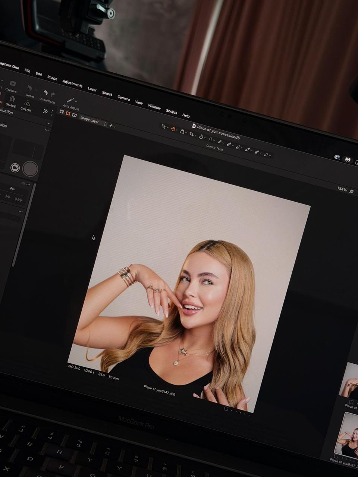Click the Auto Adjust magic wand
The height and width of the screenshot is (477, 358).
70,100
